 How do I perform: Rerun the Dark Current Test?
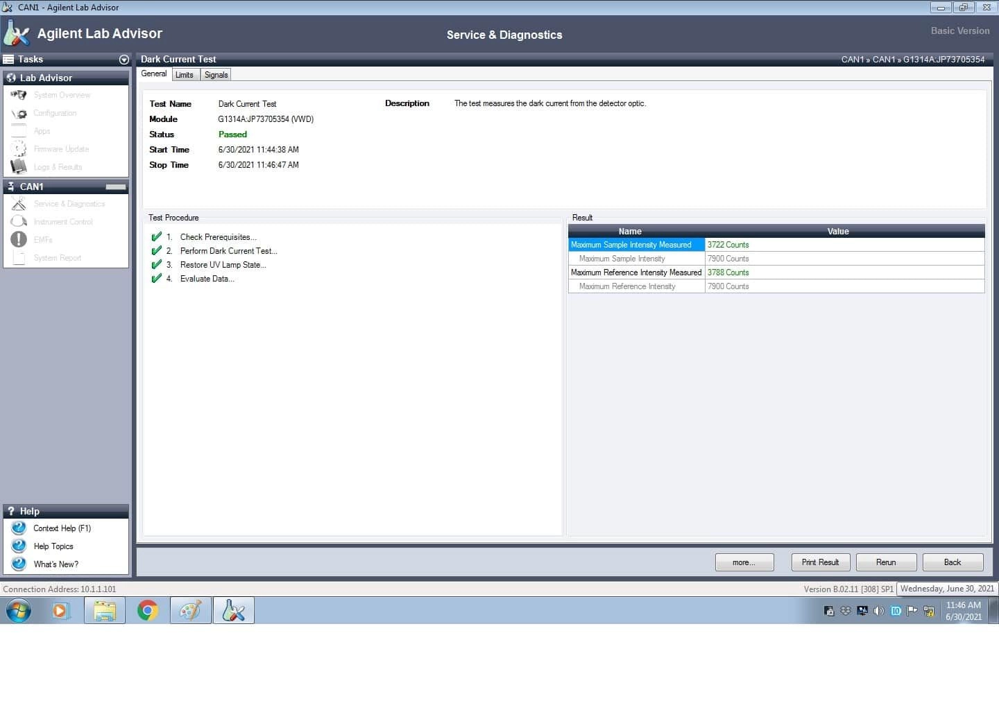(886, 562)
